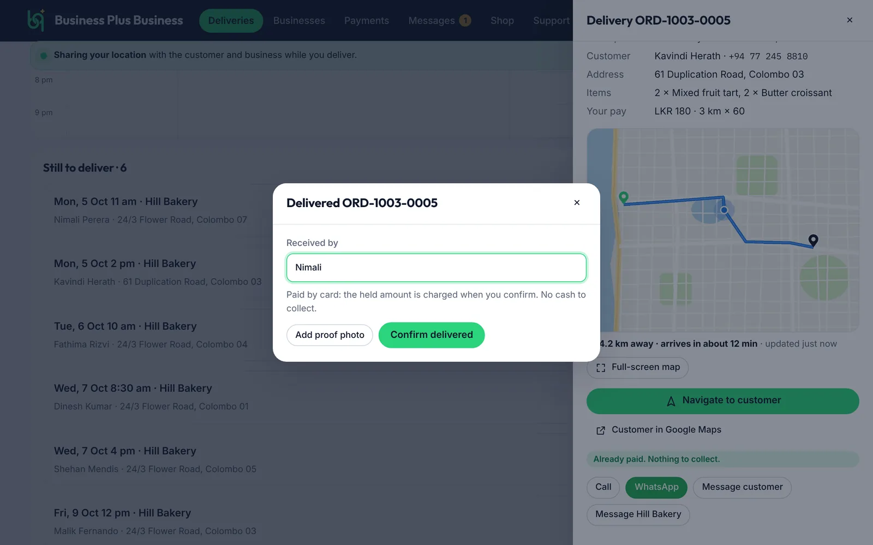Click the blue courier location dot on map
The image size is (873, 545).
pyautogui.click(x=724, y=210)
